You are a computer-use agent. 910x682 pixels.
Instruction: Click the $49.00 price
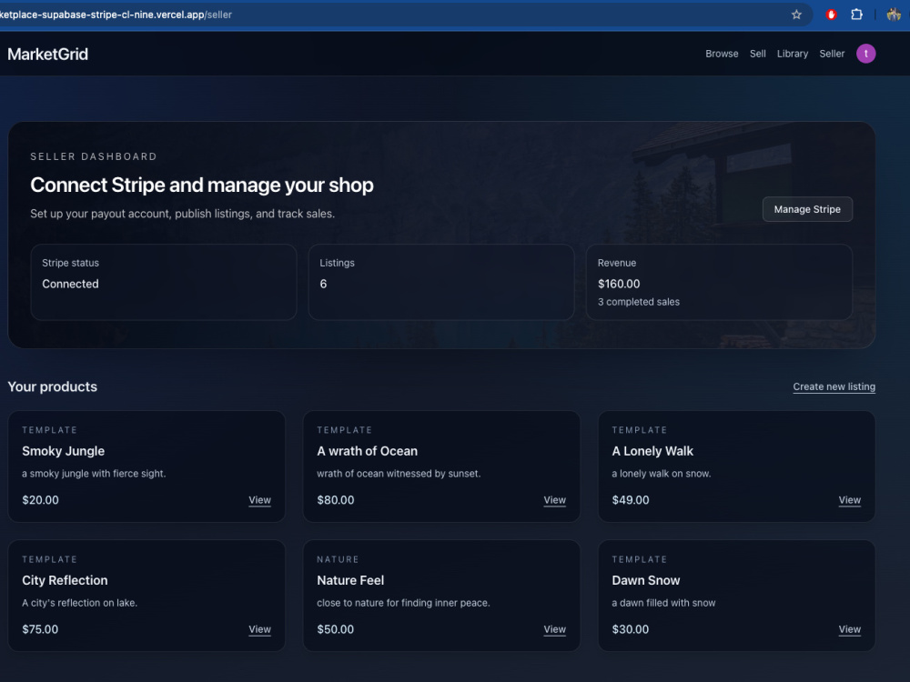click(631, 500)
